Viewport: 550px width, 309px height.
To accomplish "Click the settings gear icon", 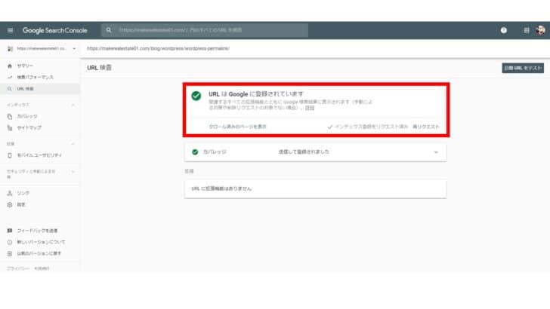I will coord(10,205).
